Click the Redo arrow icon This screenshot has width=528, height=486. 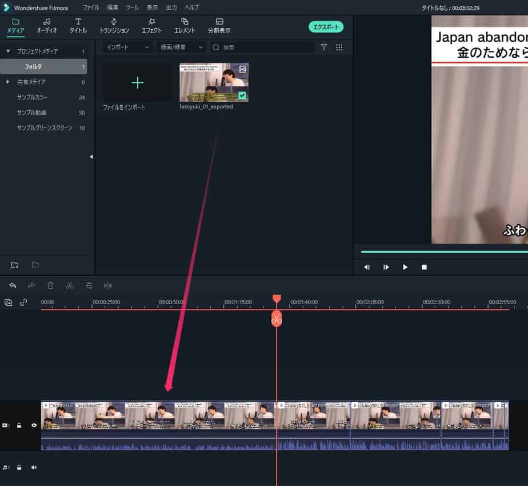(x=31, y=285)
